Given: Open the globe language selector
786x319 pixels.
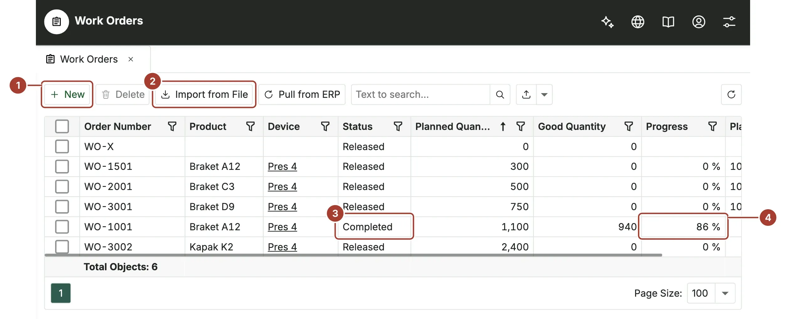Looking at the screenshot, I should (638, 22).
